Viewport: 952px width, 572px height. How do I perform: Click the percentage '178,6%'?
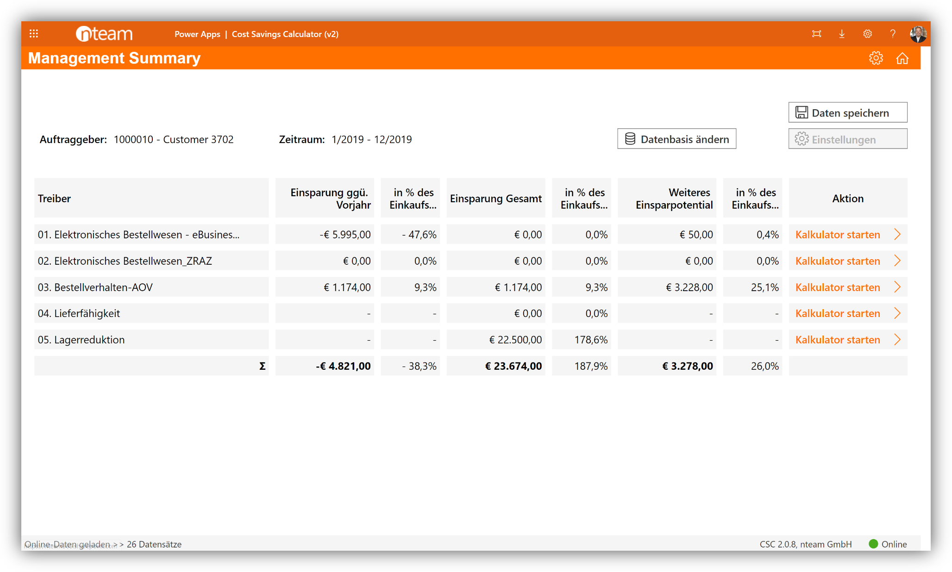(591, 340)
